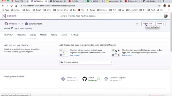Open the You YouTube bookmark
Screen dimensions: 172x96
[x=81, y=10]
